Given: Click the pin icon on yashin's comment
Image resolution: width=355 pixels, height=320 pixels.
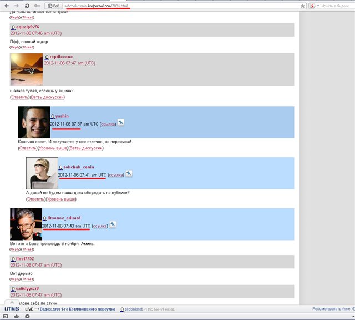Looking at the screenshot, I should pyautogui.click(x=121, y=123).
